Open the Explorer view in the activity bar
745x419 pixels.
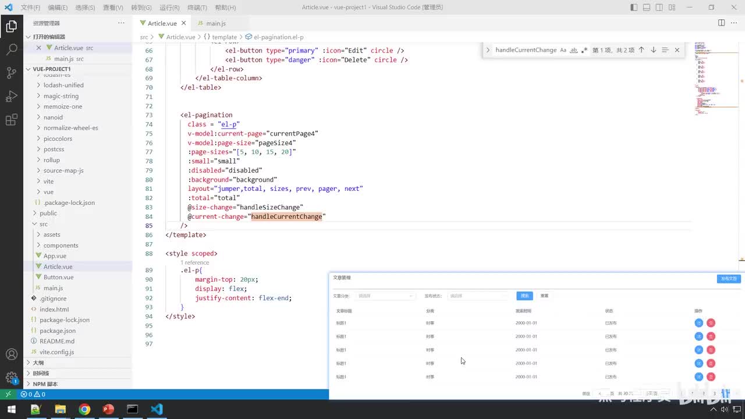click(x=11, y=26)
